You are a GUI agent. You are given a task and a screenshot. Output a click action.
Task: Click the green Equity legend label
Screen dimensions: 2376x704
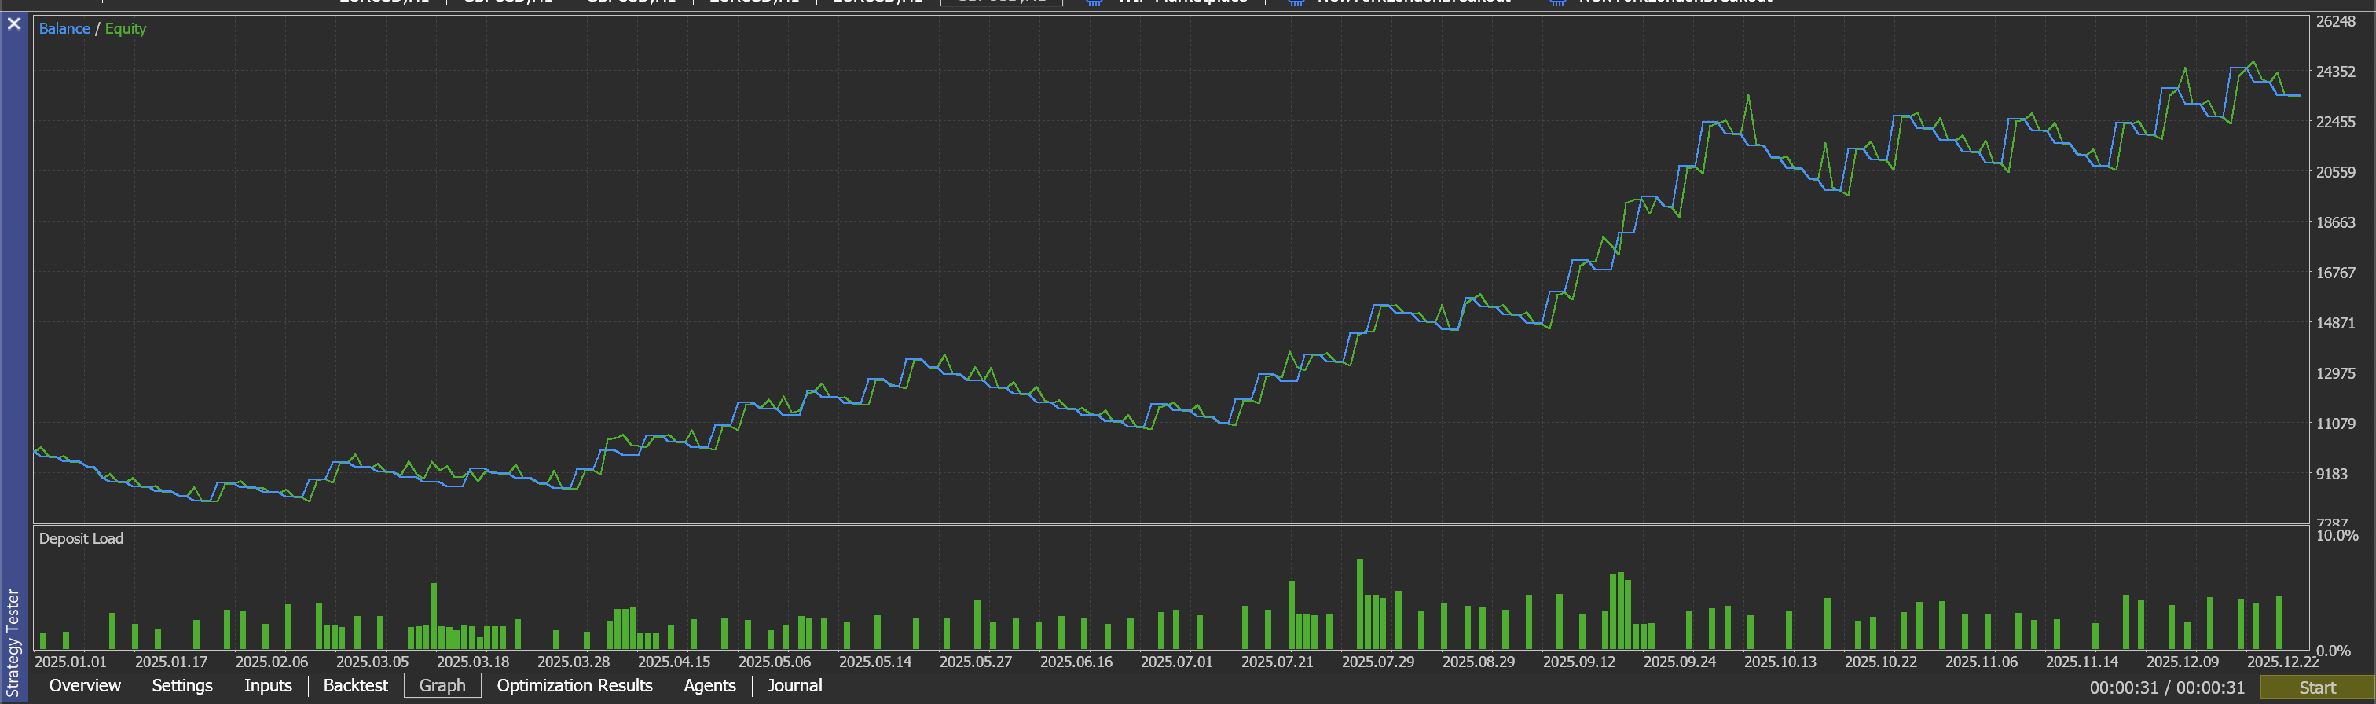(x=126, y=28)
